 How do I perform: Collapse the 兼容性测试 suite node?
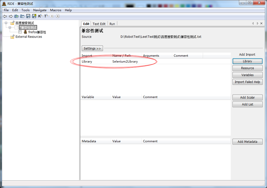click(10, 27)
